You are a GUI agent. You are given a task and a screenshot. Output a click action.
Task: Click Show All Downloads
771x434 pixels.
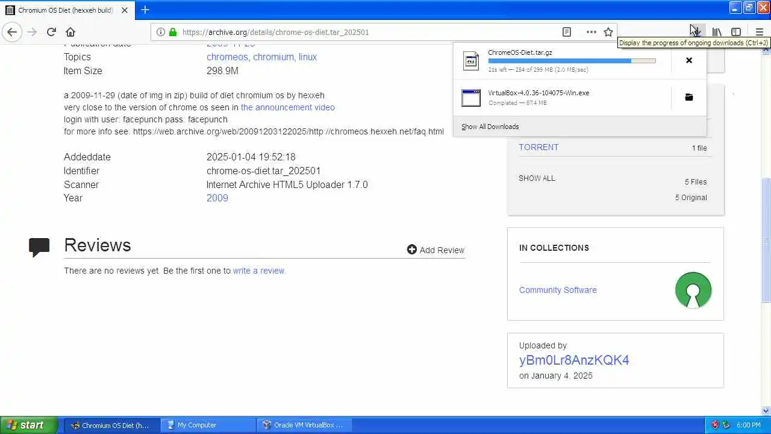490,127
